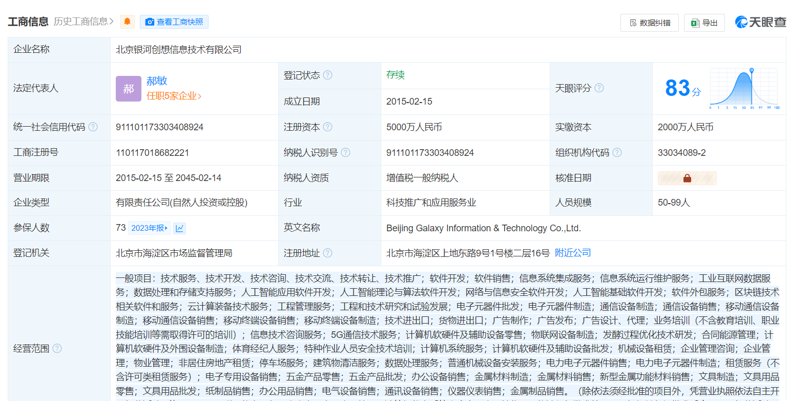Click the 数据纠错 data correction button
Screen dimensions: 789x401
pos(650,23)
